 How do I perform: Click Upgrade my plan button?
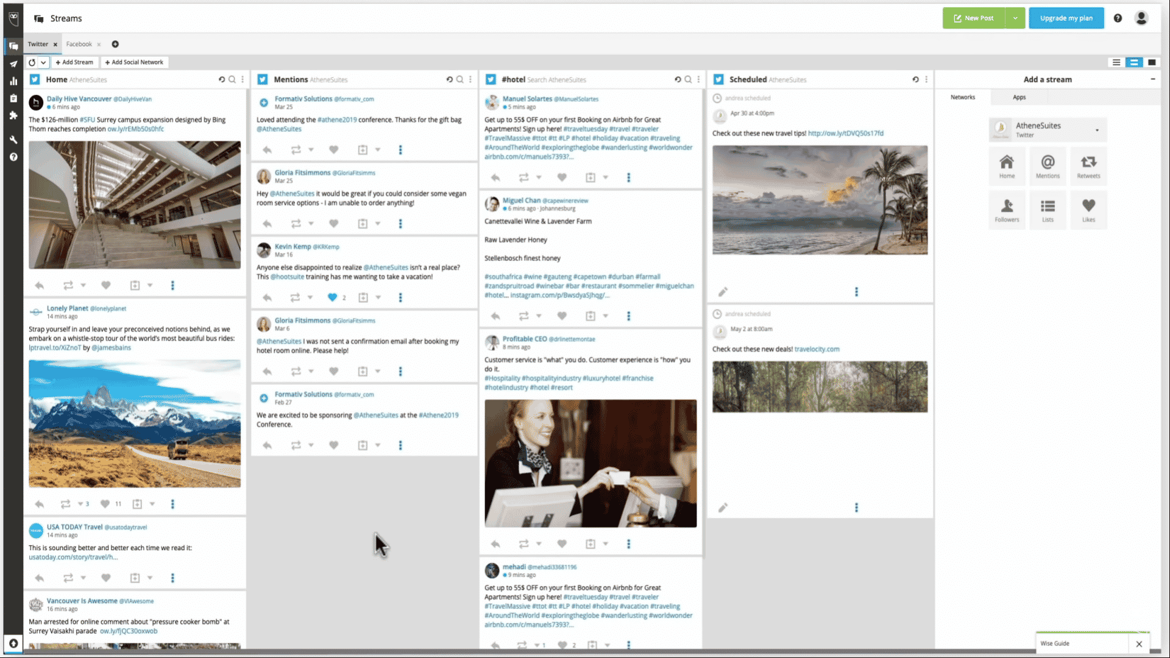click(x=1066, y=18)
